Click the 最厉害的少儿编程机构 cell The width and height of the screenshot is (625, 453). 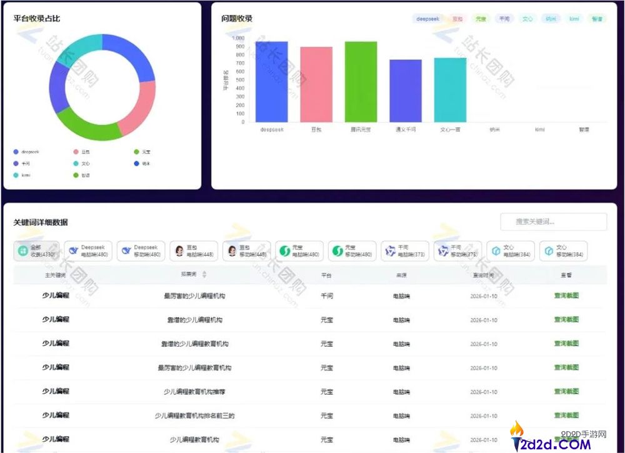coord(194,296)
